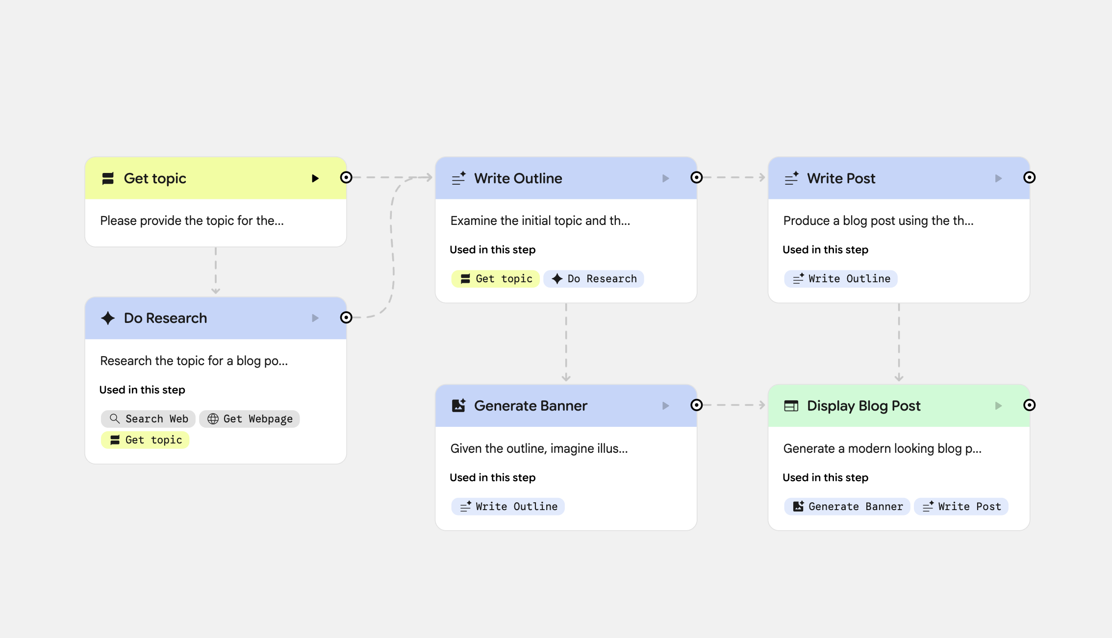Click the Get Webpage tool chip
1112x638 pixels.
click(x=250, y=419)
